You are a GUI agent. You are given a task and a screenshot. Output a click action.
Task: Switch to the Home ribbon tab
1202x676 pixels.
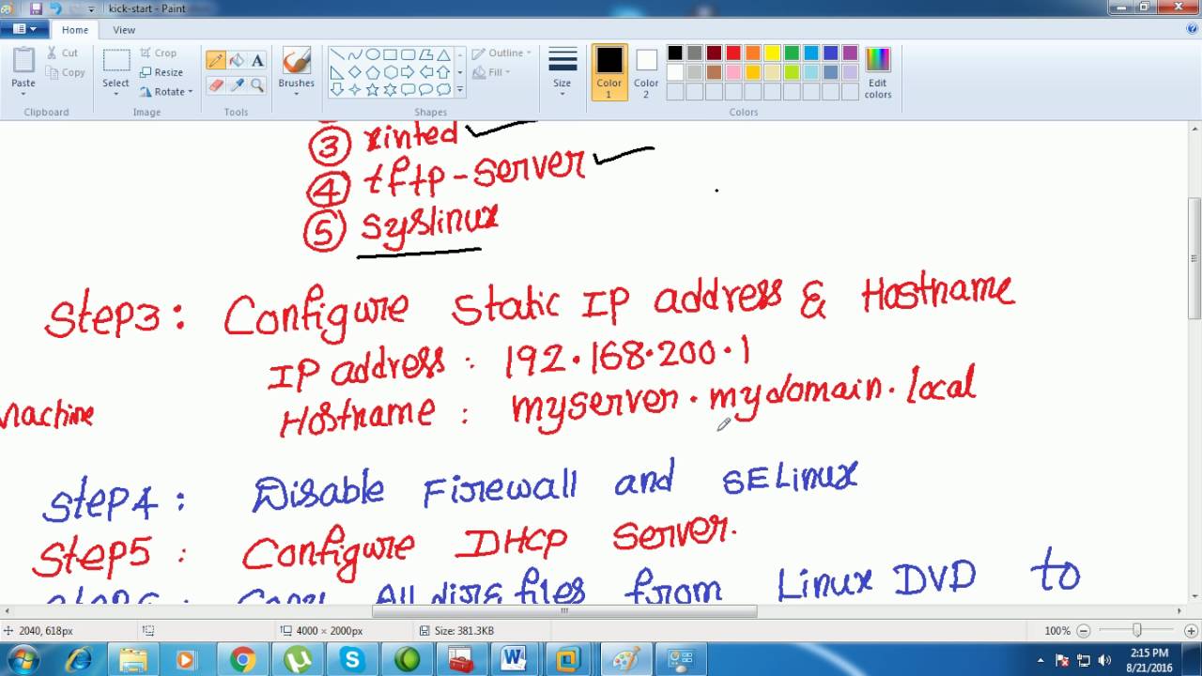[75, 30]
